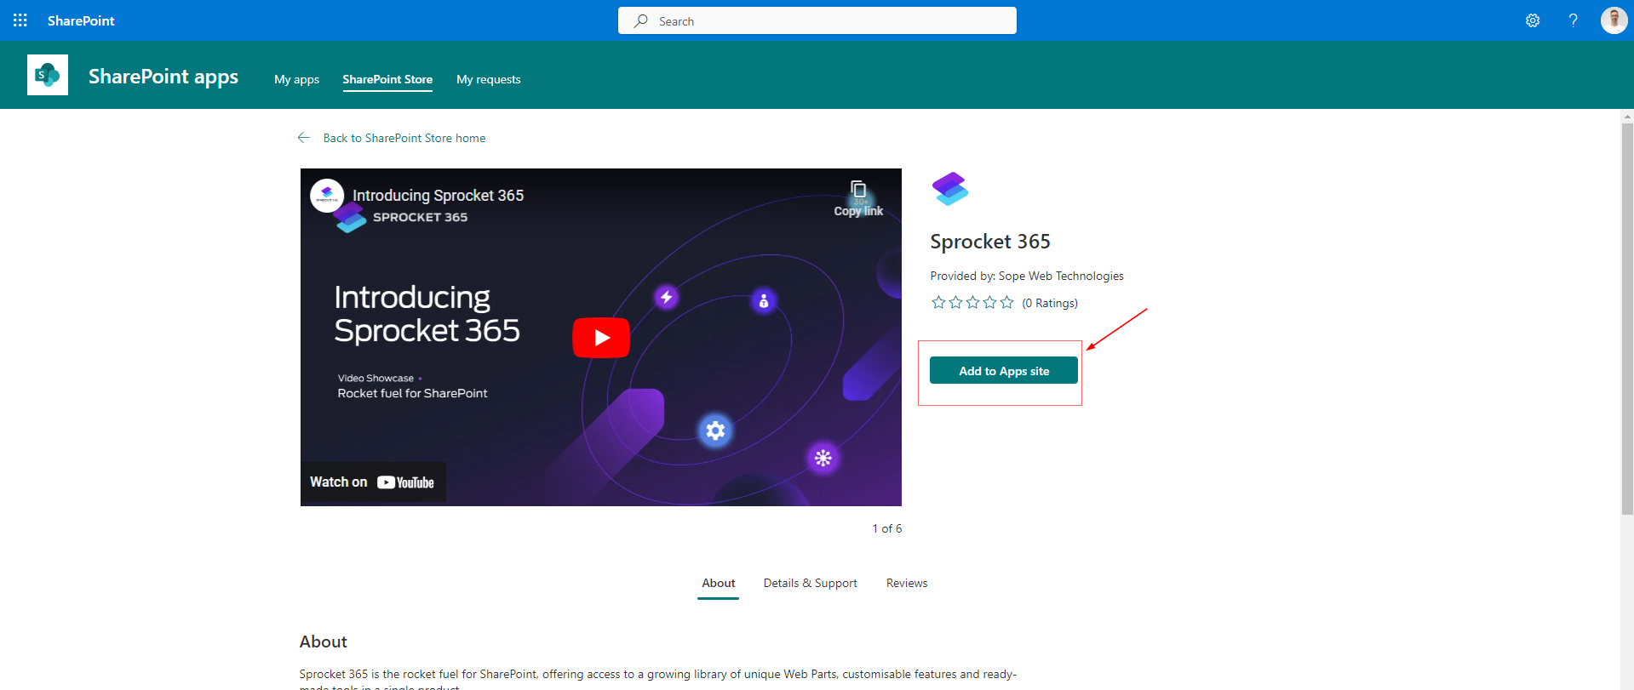Click the fifth rating star
1634x690 pixels.
click(1006, 302)
